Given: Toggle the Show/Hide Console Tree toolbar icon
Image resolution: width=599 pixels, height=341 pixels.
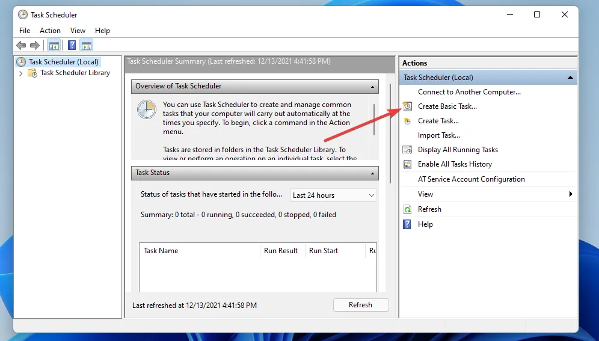Looking at the screenshot, I should point(54,46).
